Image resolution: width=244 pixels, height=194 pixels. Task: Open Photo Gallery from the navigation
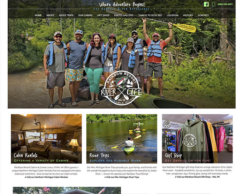pos(124,15)
